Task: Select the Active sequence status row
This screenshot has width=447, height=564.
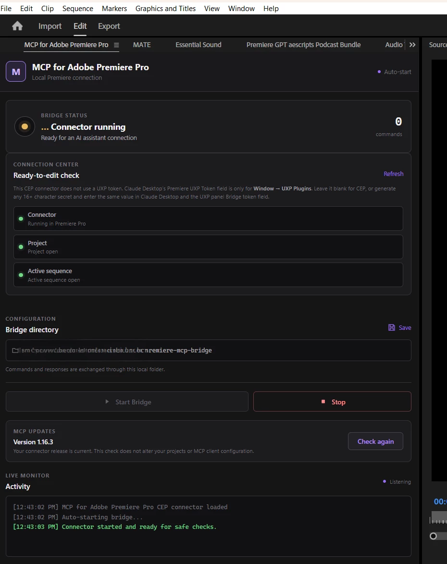Action: pos(208,275)
